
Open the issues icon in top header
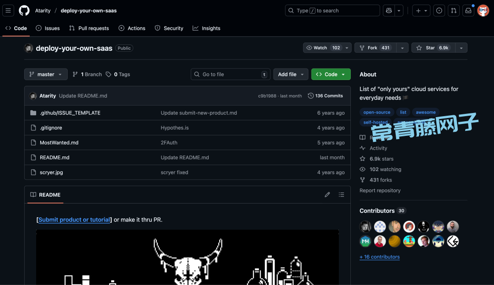[439, 11]
